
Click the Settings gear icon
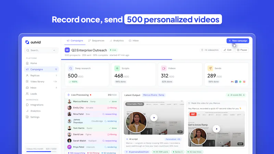[x=27, y=117]
